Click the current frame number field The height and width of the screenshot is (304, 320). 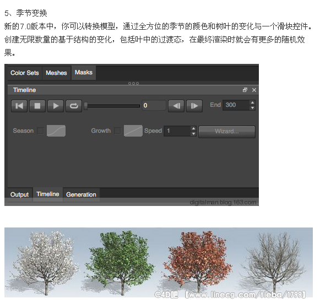point(154,105)
